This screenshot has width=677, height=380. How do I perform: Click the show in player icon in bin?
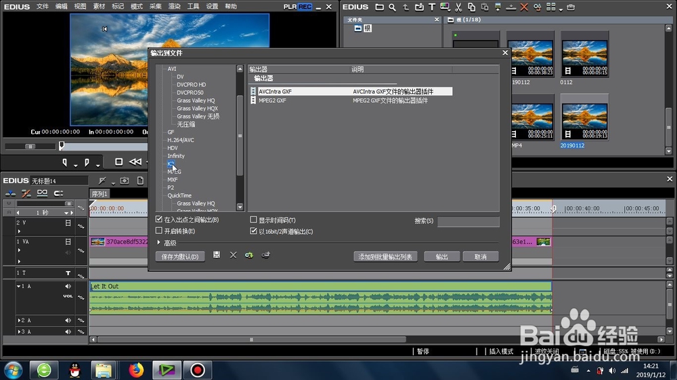point(498,7)
